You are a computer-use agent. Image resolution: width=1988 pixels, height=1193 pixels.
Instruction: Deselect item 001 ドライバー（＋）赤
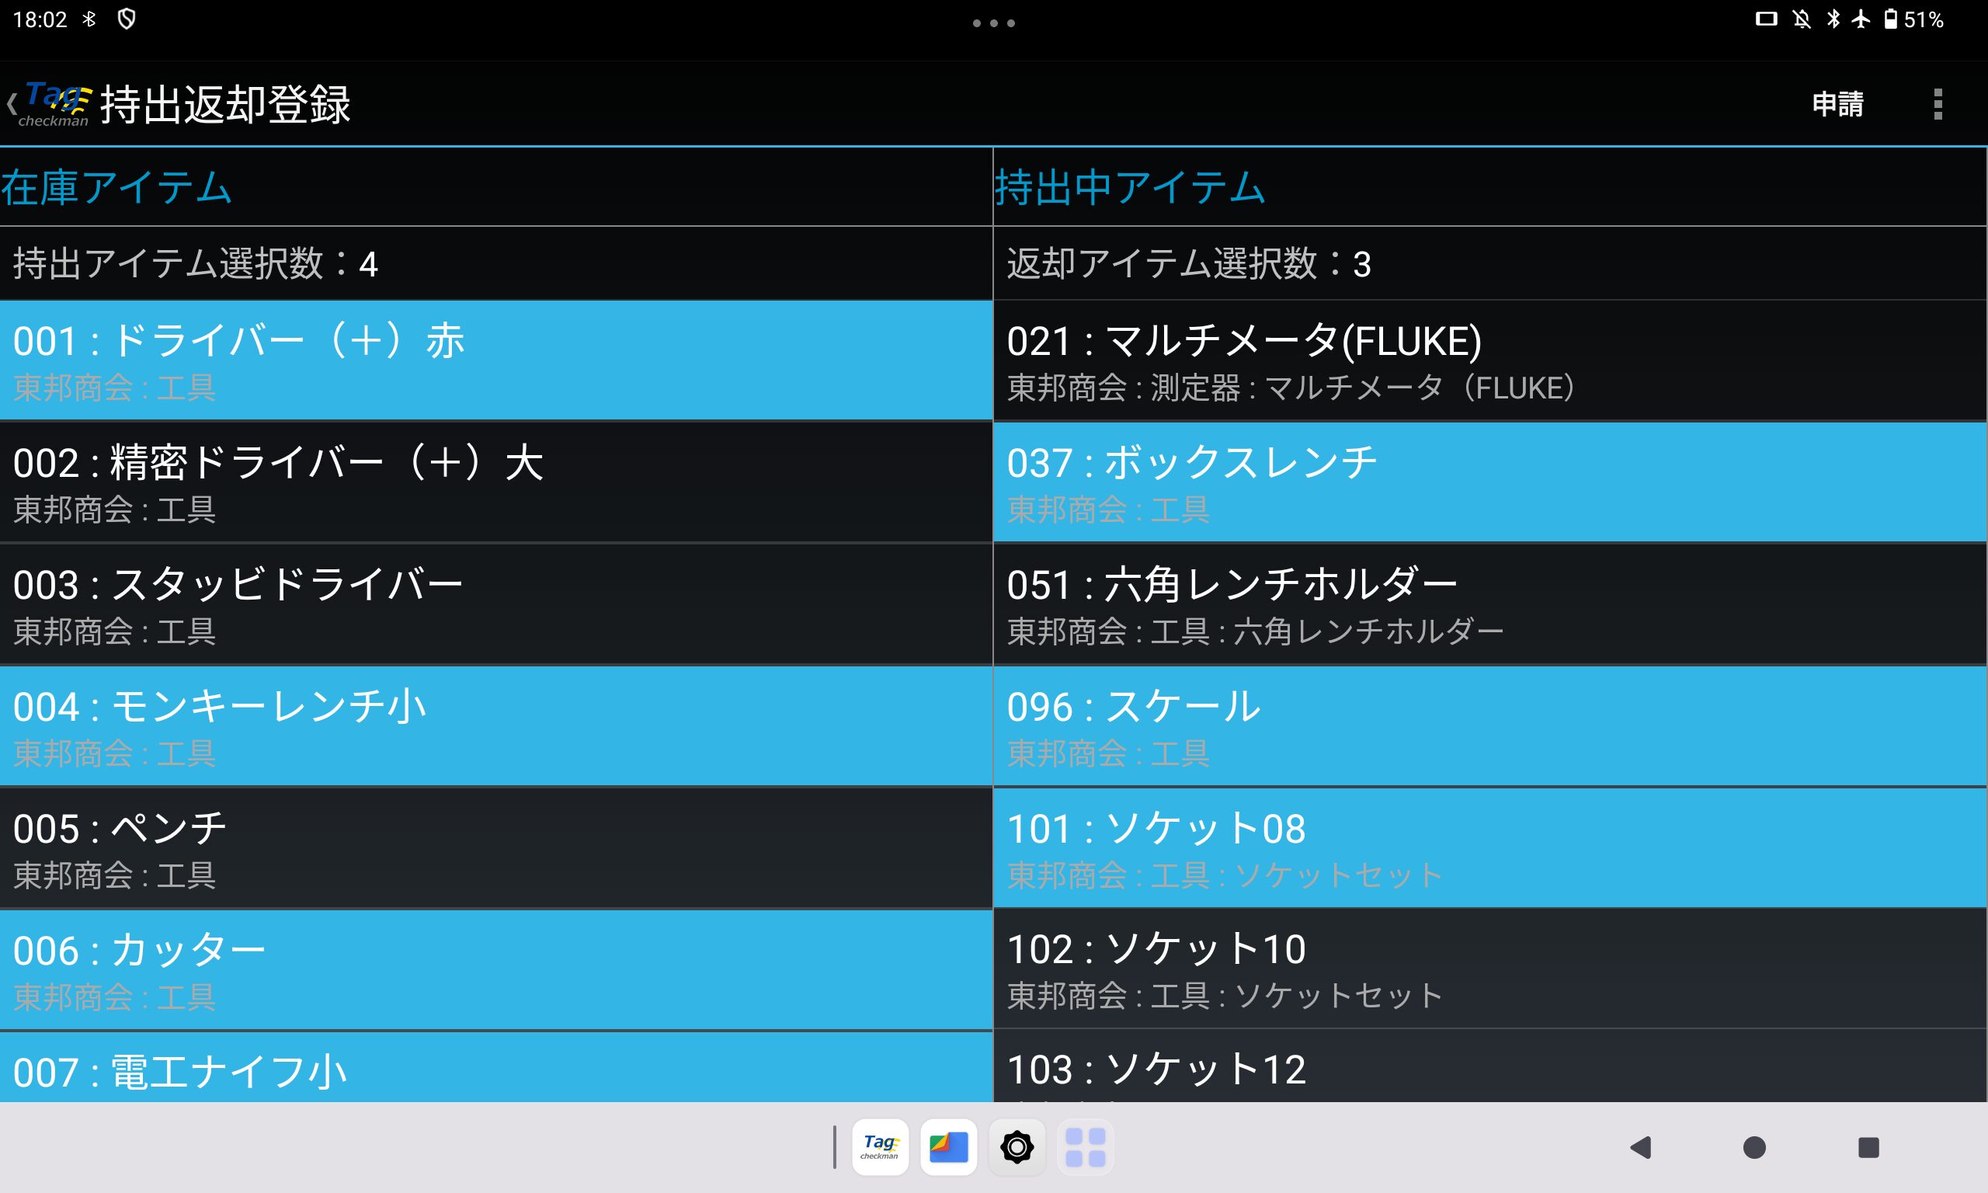pos(495,361)
